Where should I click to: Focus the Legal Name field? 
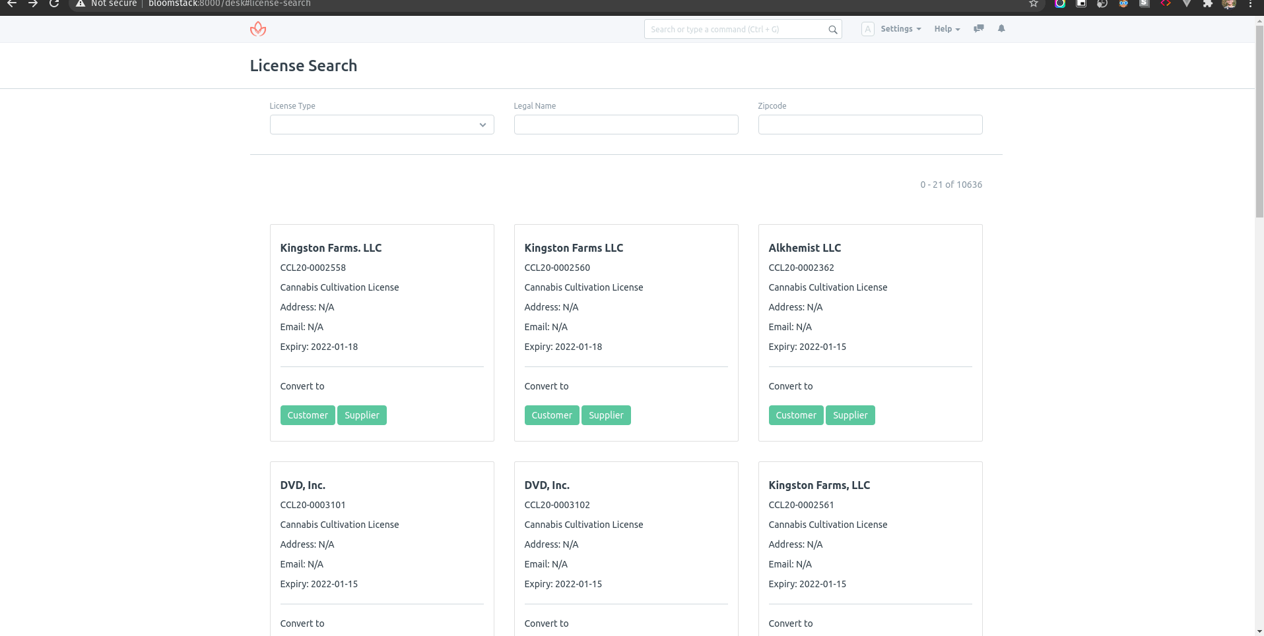626,125
